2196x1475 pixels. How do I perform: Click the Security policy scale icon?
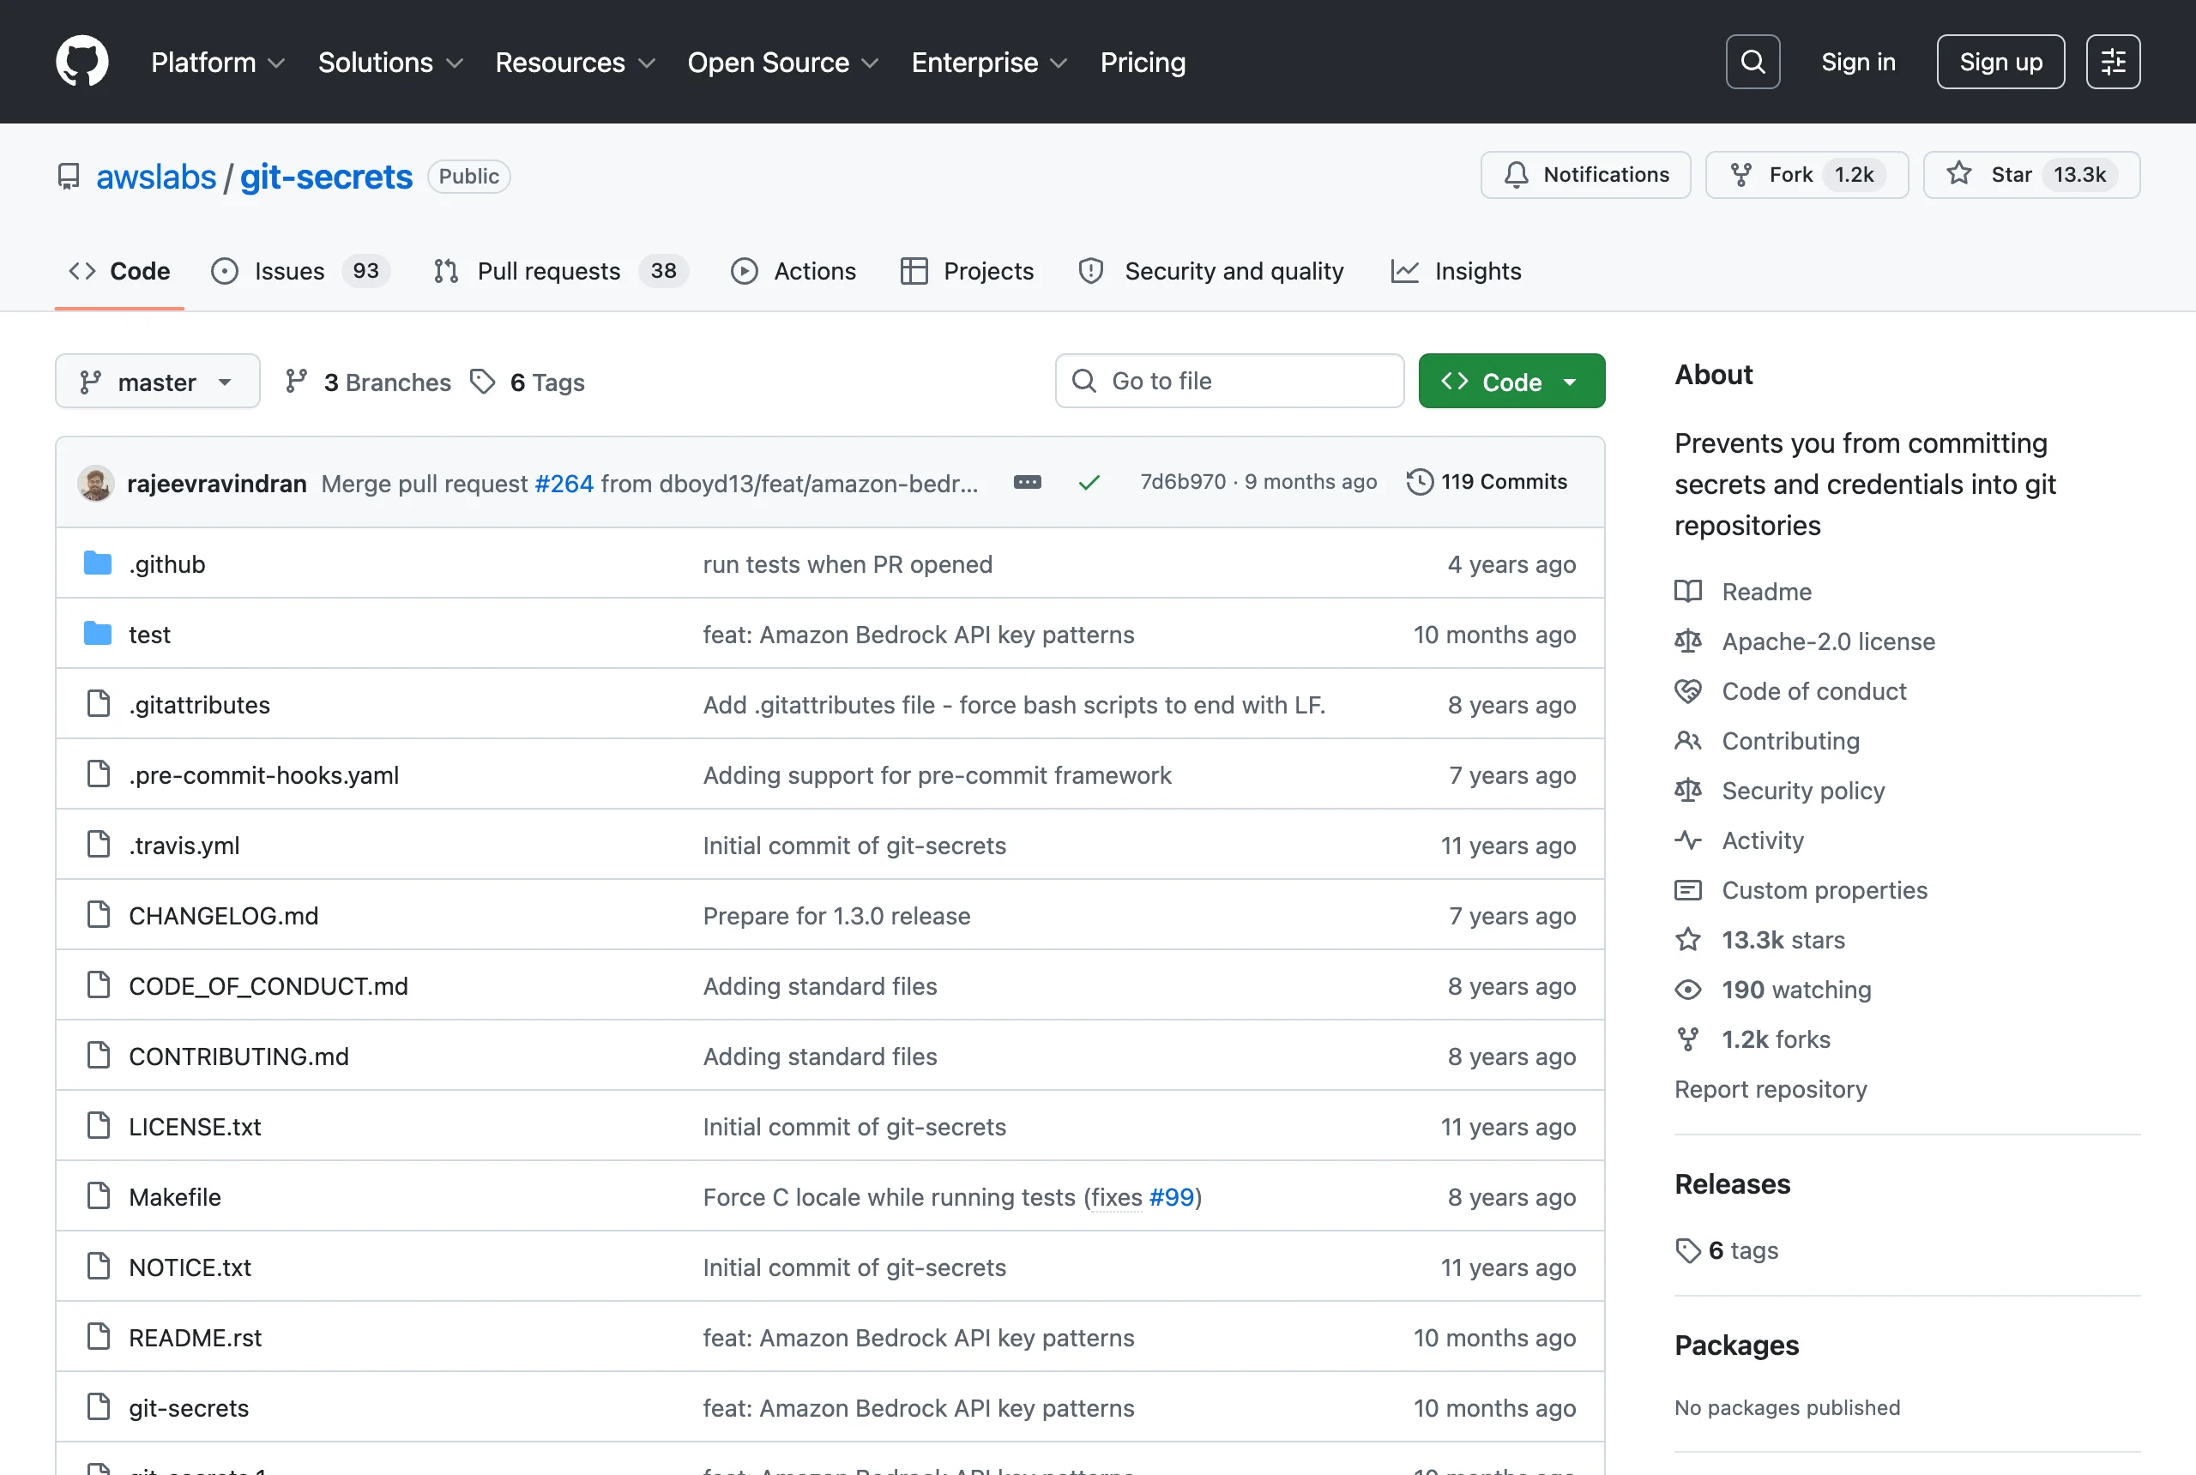[x=1688, y=790]
